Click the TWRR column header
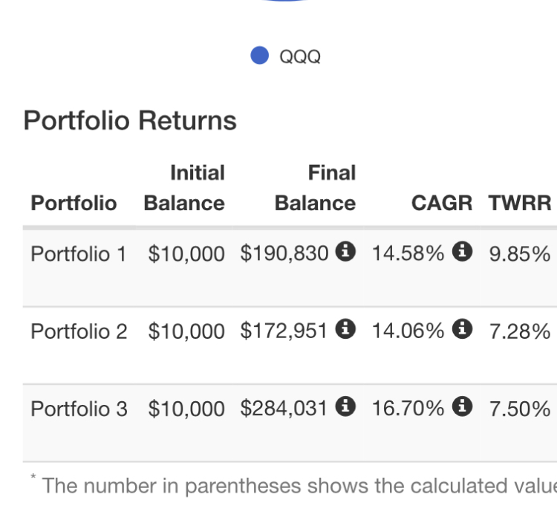Image resolution: width=557 pixels, height=529 pixels. [x=520, y=203]
